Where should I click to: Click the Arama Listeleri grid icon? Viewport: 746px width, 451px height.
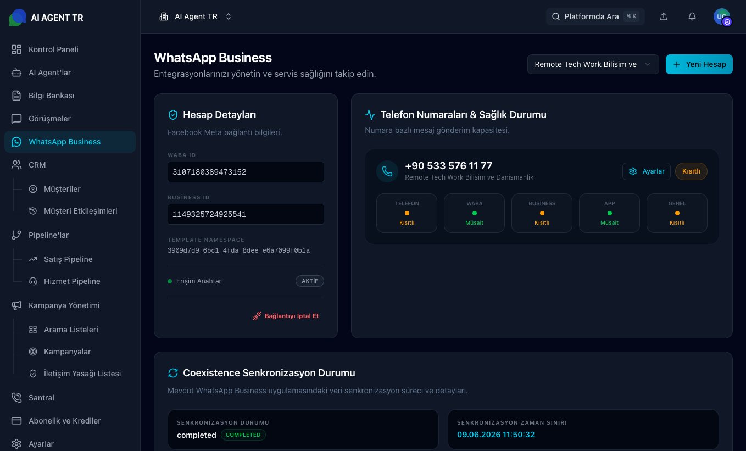coord(33,330)
